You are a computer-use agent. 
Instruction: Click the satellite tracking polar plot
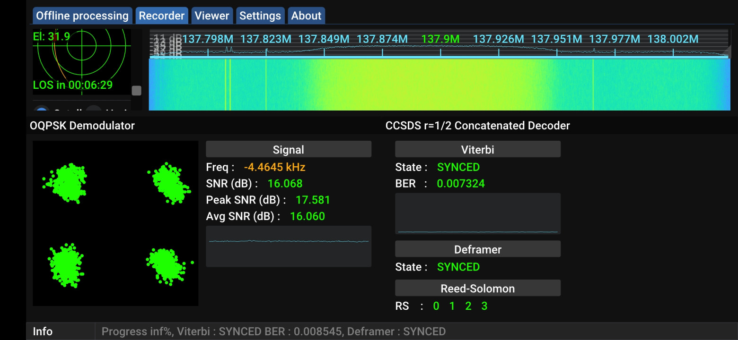point(82,62)
